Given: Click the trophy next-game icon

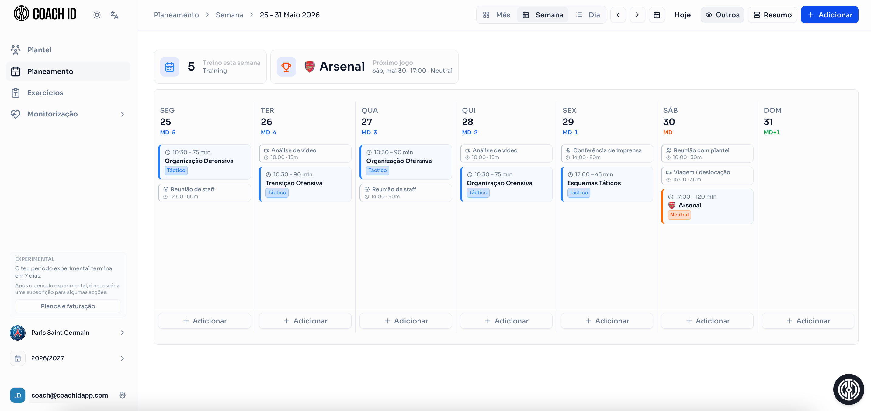Looking at the screenshot, I should [x=286, y=67].
